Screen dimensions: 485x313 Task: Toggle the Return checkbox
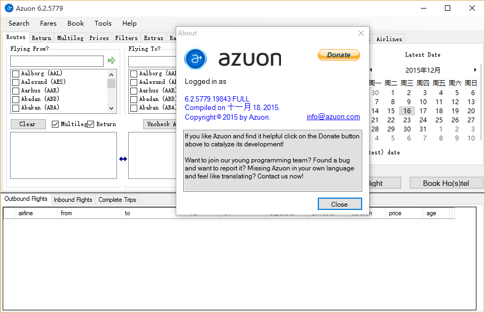point(91,124)
